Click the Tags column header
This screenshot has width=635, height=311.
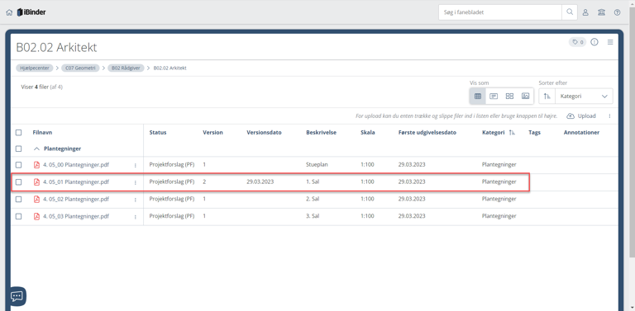coord(535,133)
